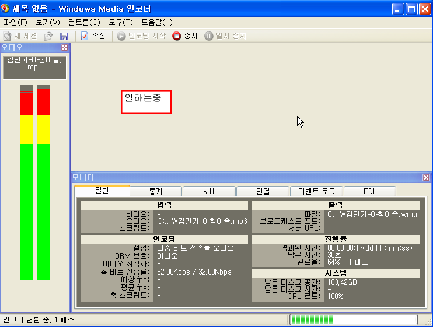
Task: Click the output file path 김민기-아침이슬.wma
Action: tap(372, 215)
